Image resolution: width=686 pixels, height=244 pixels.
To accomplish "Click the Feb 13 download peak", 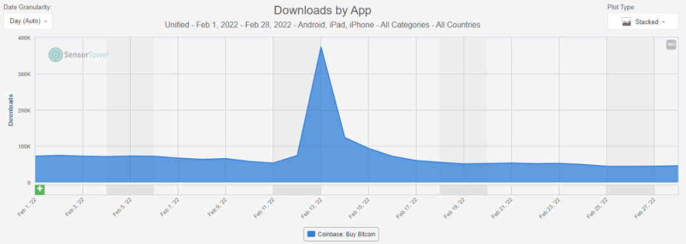I will click(321, 47).
